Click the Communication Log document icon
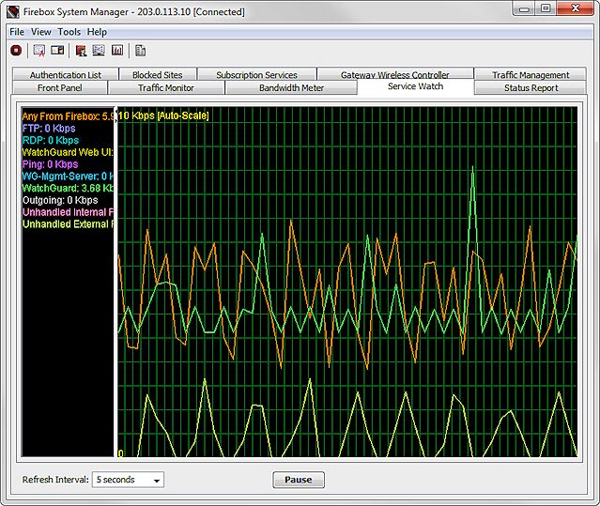This screenshot has width=600, height=506. 141,51
